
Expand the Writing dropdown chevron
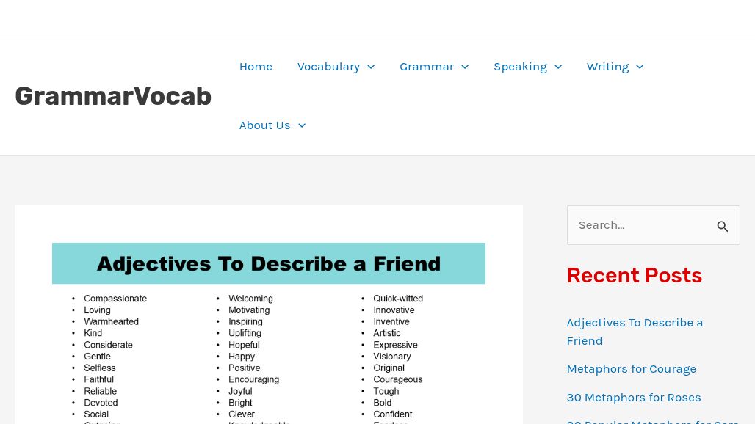point(640,67)
